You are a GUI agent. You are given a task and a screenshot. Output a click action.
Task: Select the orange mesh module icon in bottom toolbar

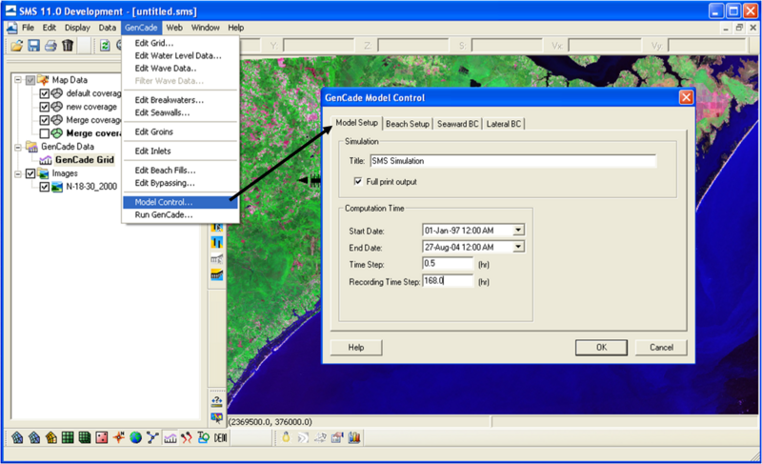tap(51, 437)
